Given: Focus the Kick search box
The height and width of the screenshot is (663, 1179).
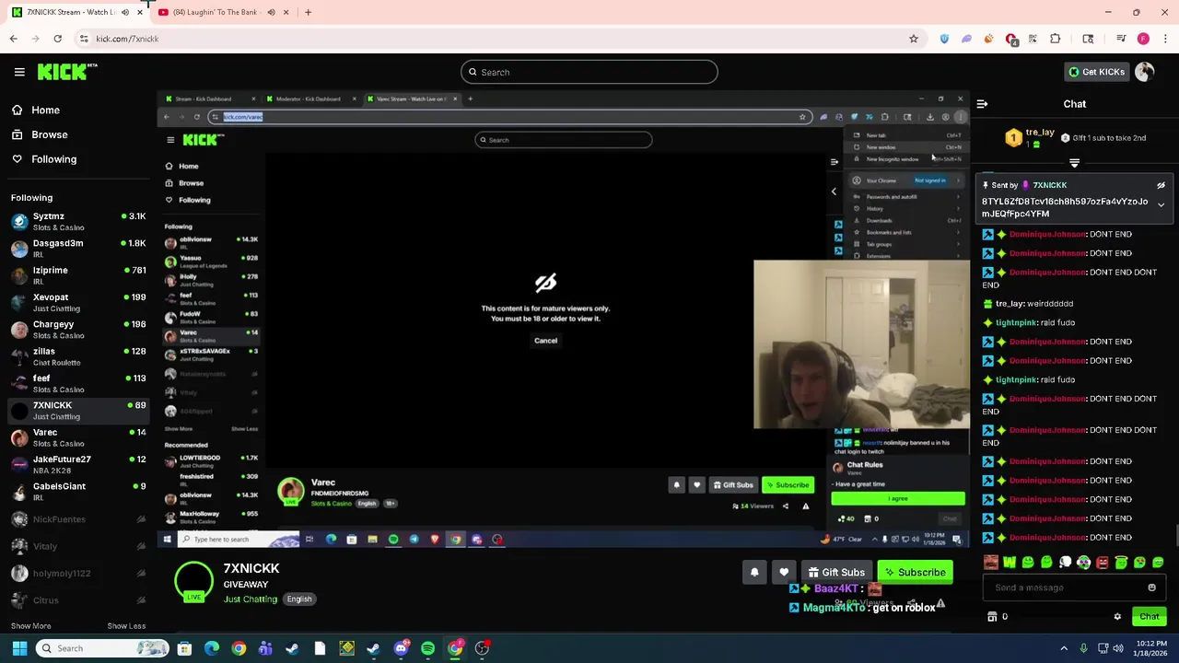Looking at the screenshot, I should click(589, 72).
